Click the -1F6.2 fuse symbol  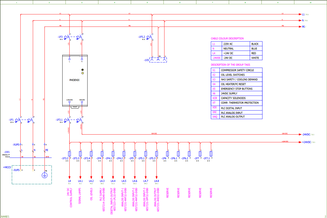(189, 154)
